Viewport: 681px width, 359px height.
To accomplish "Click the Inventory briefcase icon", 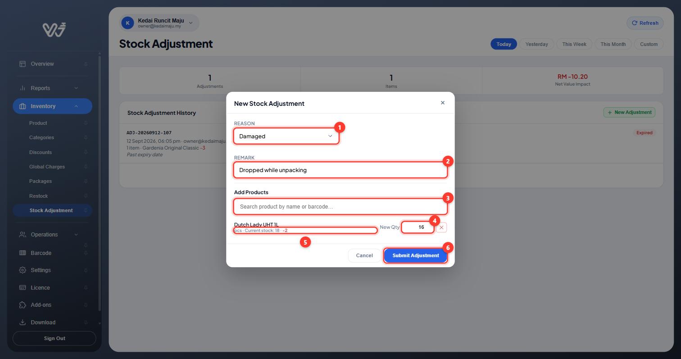I will point(23,106).
